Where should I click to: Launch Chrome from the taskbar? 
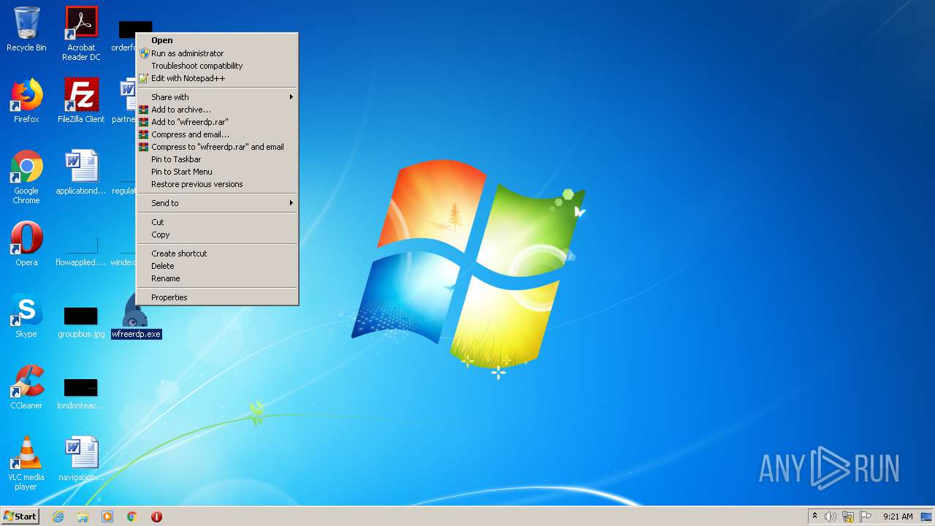[x=132, y=517]
